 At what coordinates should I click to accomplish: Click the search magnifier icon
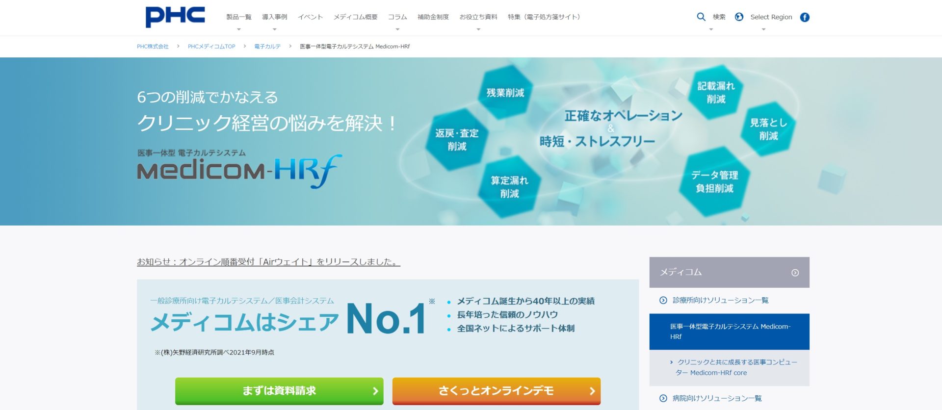point(701,17)
